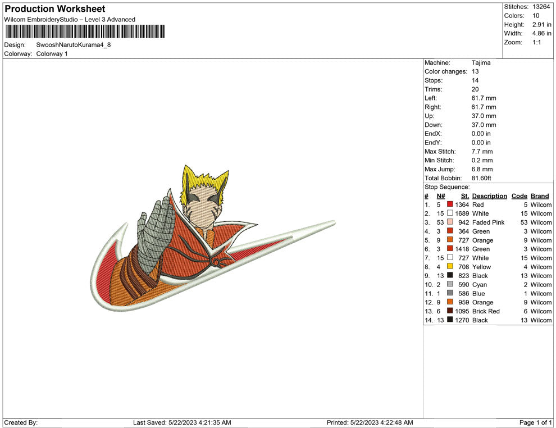Screen dimensions: 556x428
Task: Click the Brick Red swatch in row 13
Action: coord(450,311)
